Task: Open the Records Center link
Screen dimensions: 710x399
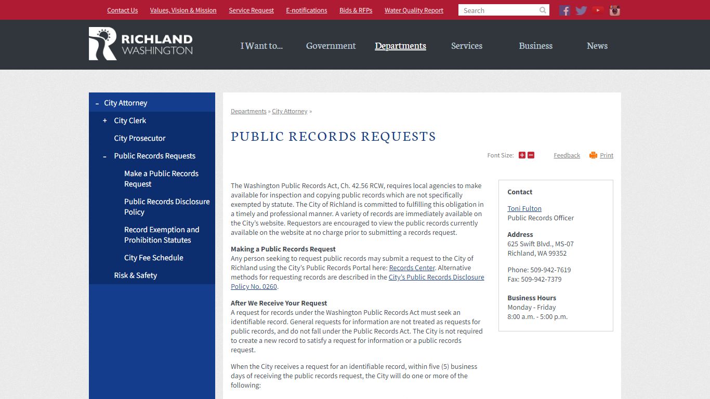Action: tap(412, 268)
